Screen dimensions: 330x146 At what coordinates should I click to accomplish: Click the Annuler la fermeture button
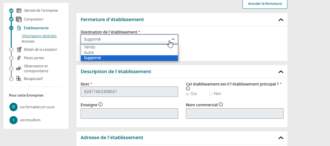[265, 4]
